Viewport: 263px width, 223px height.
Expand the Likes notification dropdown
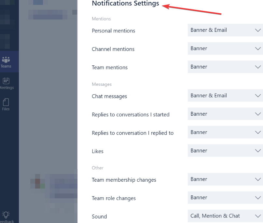(225, 151)
